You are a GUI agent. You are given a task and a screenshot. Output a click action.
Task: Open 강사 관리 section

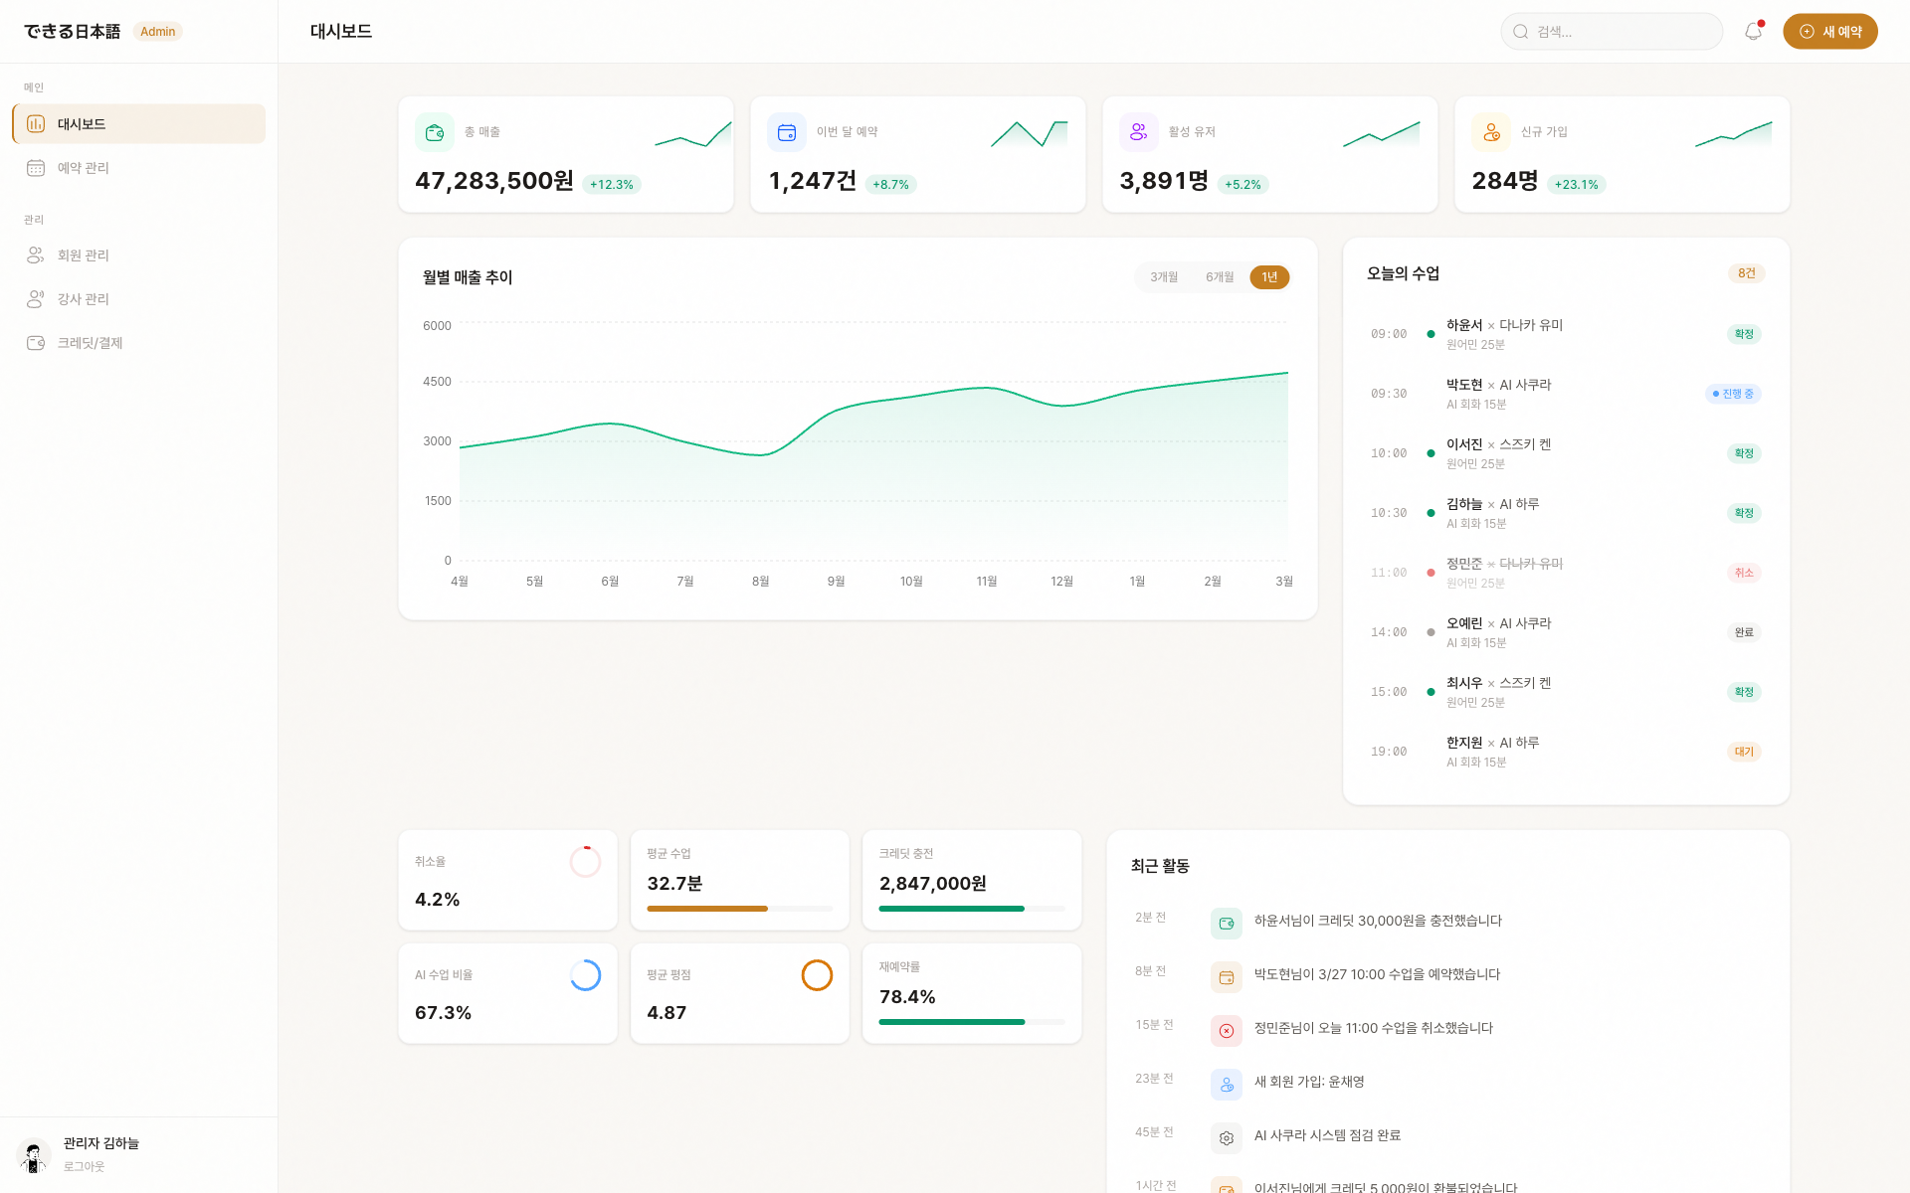(x=84, y=299)
